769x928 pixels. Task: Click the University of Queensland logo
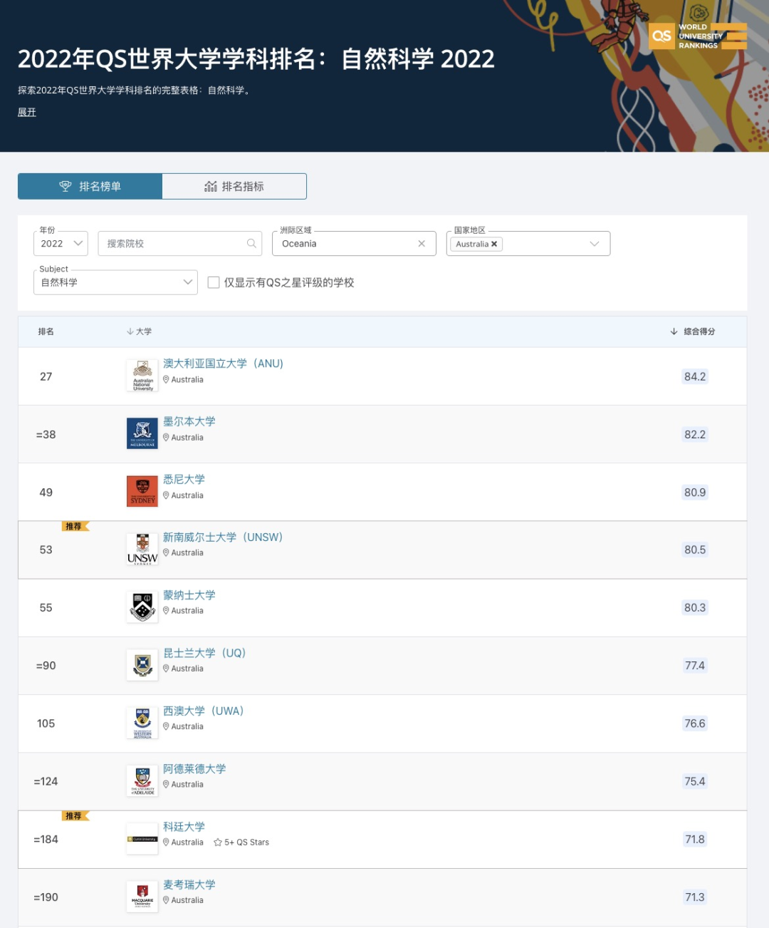pos(142,664)
